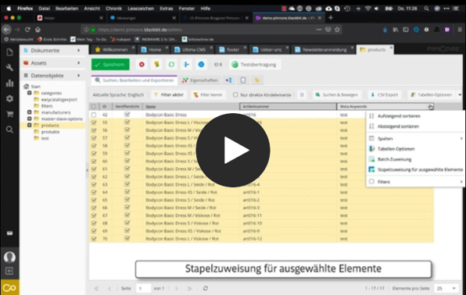
Task: Click the Filter leeren button
Action: point(208,94)
